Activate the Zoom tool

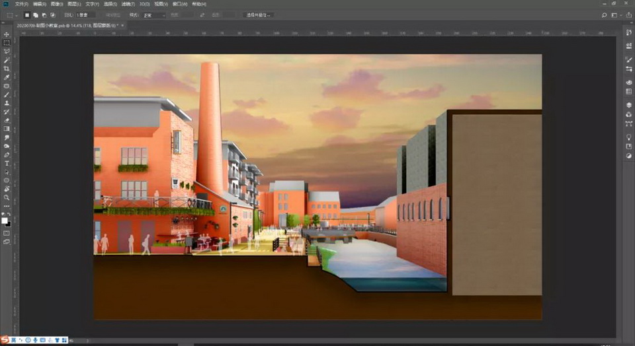tap(7, 197)
